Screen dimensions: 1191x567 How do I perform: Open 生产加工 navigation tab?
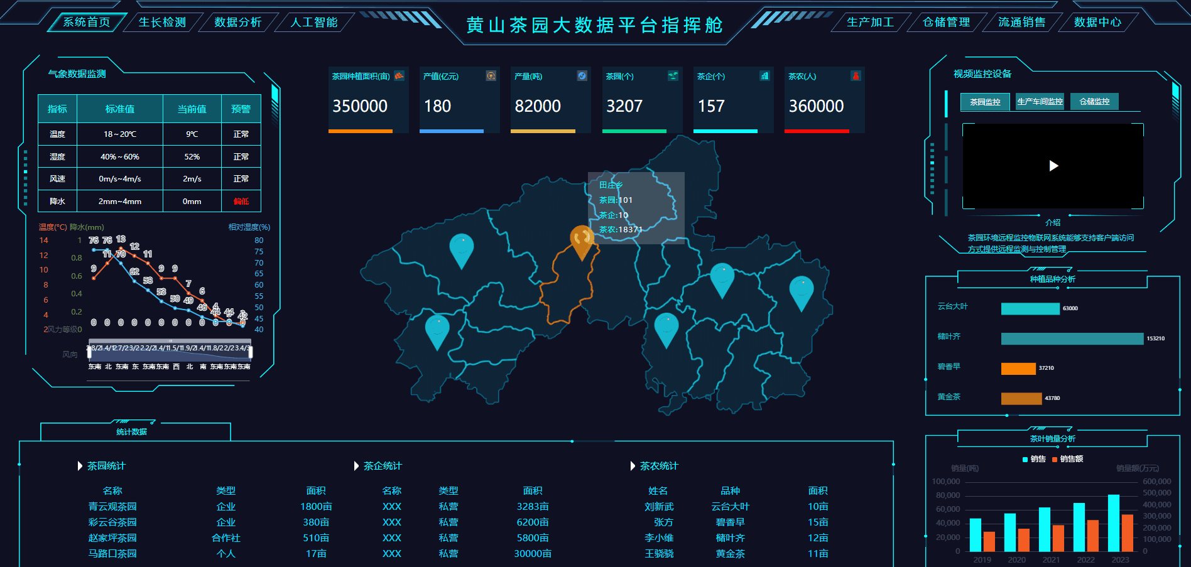pyautogui.click(x=871, y=22)
